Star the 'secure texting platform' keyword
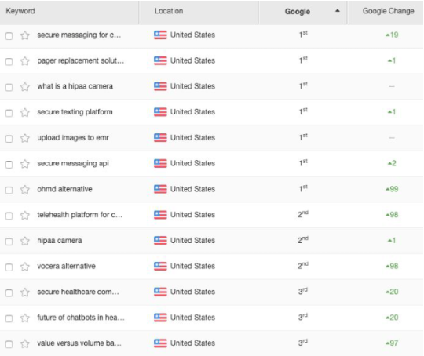424x356 pixels. [x=25, y=112]
